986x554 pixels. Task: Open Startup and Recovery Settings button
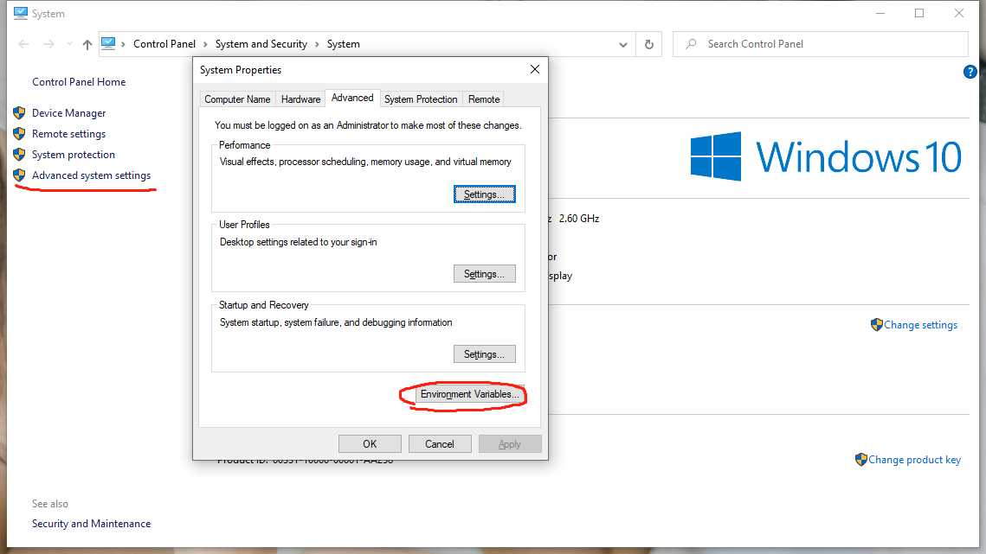484,354
